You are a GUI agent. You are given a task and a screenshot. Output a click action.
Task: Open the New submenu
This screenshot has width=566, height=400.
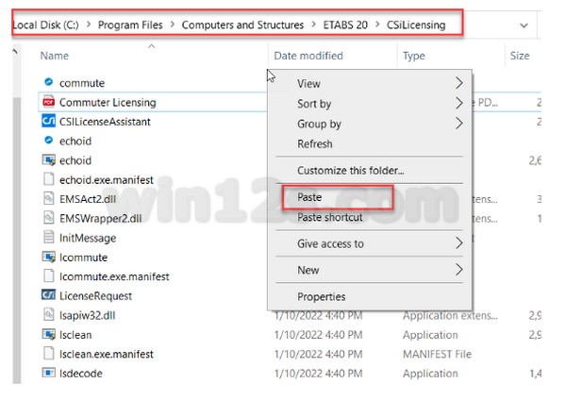tap(369, 270)
